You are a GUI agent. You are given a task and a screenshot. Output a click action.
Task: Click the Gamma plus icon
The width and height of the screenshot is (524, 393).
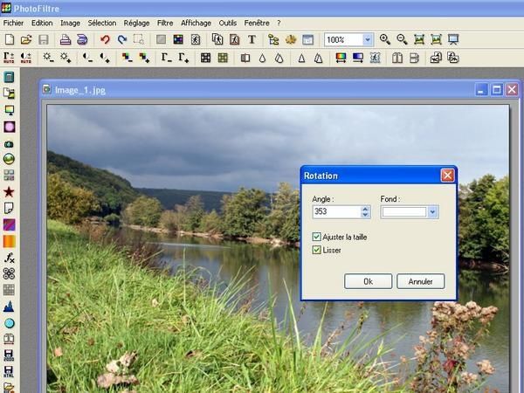(x=183, y=58)
